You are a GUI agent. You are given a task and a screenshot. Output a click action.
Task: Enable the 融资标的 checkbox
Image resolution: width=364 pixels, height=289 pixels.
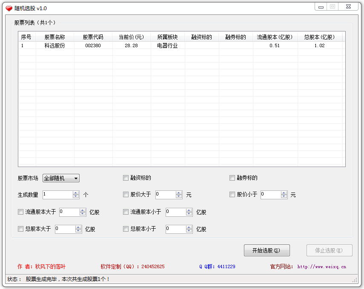[126, 178]
